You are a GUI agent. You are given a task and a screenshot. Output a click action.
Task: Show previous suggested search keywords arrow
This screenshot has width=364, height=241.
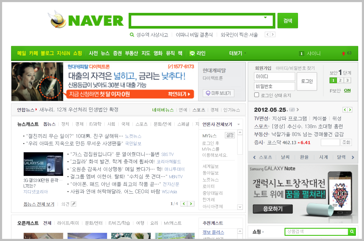click(x=267, y=34)
